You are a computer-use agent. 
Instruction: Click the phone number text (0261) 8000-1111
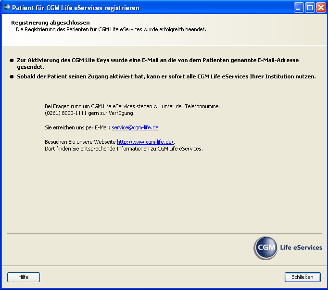66,113
